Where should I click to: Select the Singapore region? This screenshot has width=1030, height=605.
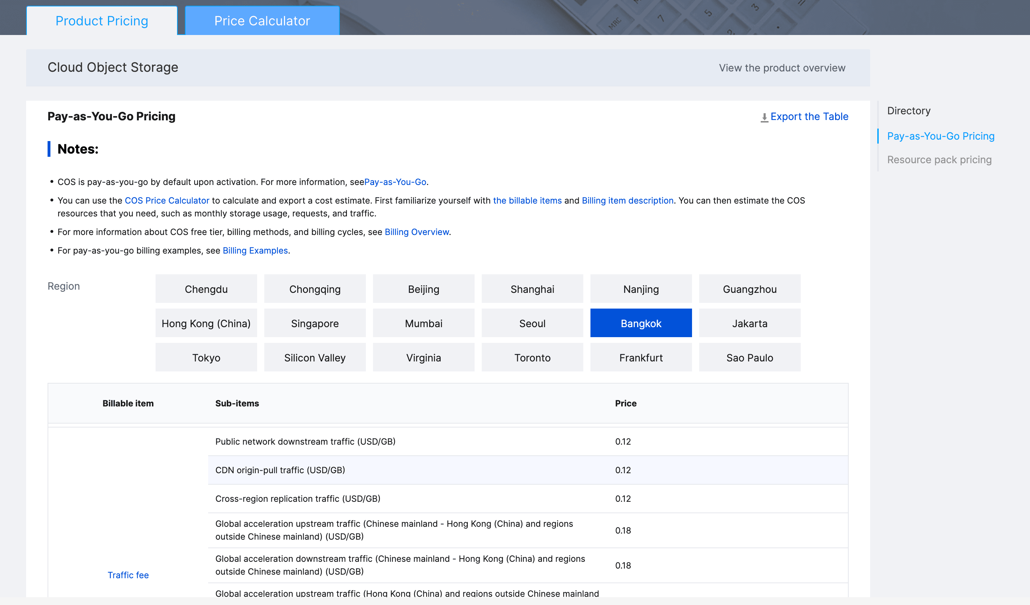pyautogui.click(x=315, y=323)
